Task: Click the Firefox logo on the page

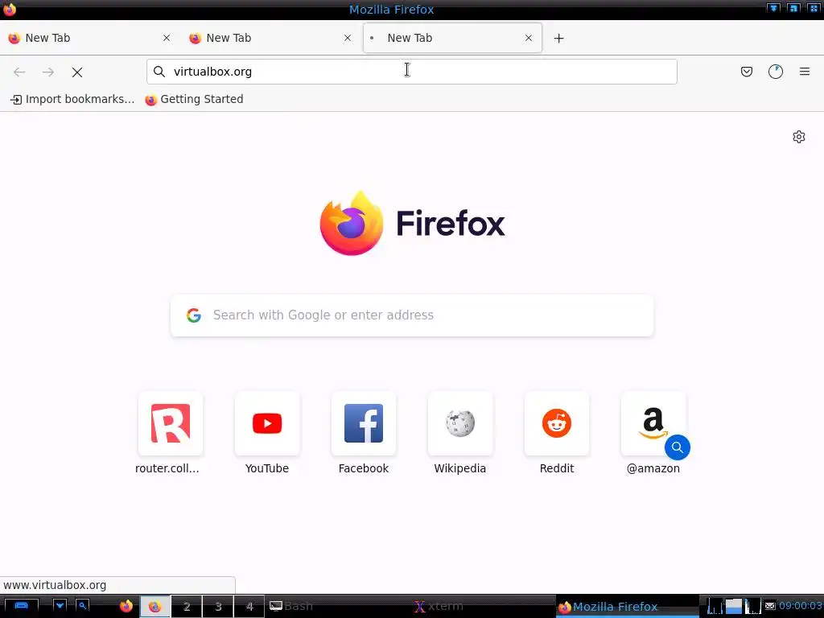Action: 351,224
